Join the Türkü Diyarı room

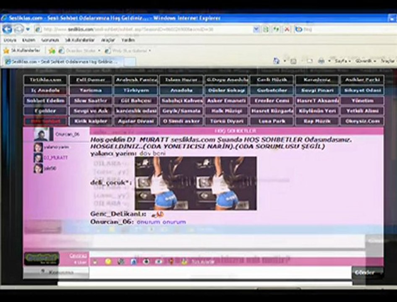coord(227,121)
